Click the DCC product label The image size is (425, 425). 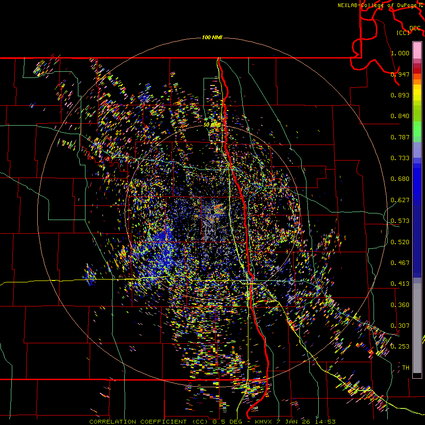click(415, 28)
